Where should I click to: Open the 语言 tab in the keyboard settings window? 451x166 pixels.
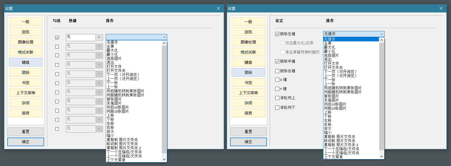click(x=26, y=113)
